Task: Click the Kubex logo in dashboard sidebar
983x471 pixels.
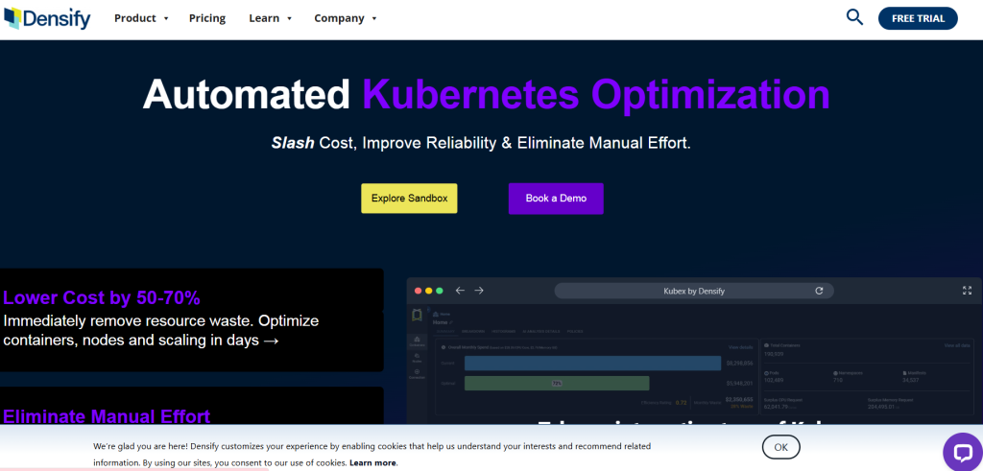Action: tap(417, 315)
